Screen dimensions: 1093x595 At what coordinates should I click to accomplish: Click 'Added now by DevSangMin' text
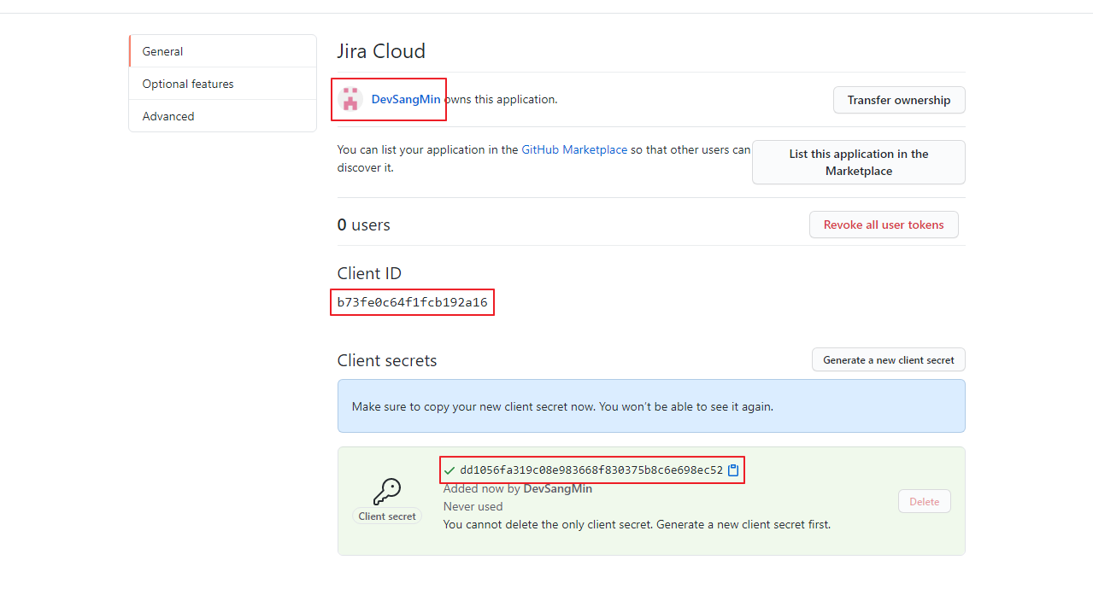[x=518, y=489]
